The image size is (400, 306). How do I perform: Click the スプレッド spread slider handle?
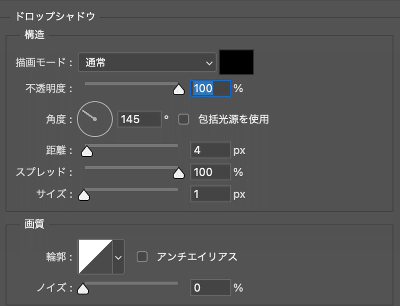pyautogui.click(x=178, y=173)
